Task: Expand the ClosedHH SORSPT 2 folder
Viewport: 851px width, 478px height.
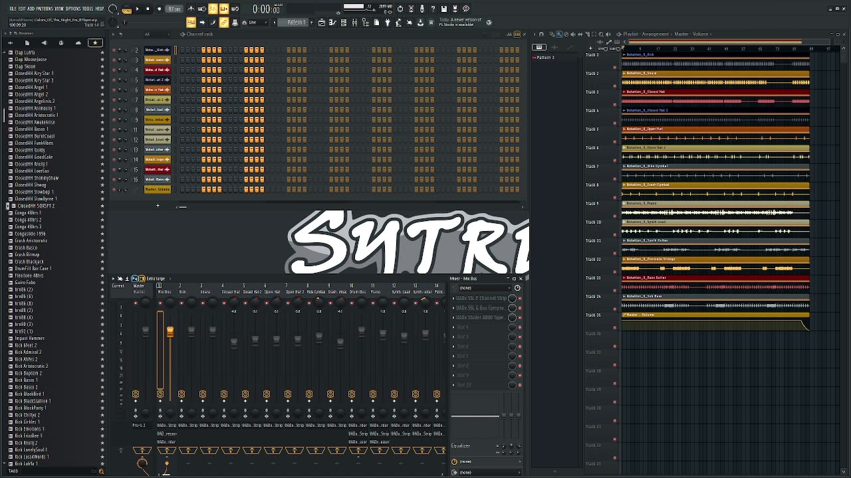Action: tap(8, 206)
